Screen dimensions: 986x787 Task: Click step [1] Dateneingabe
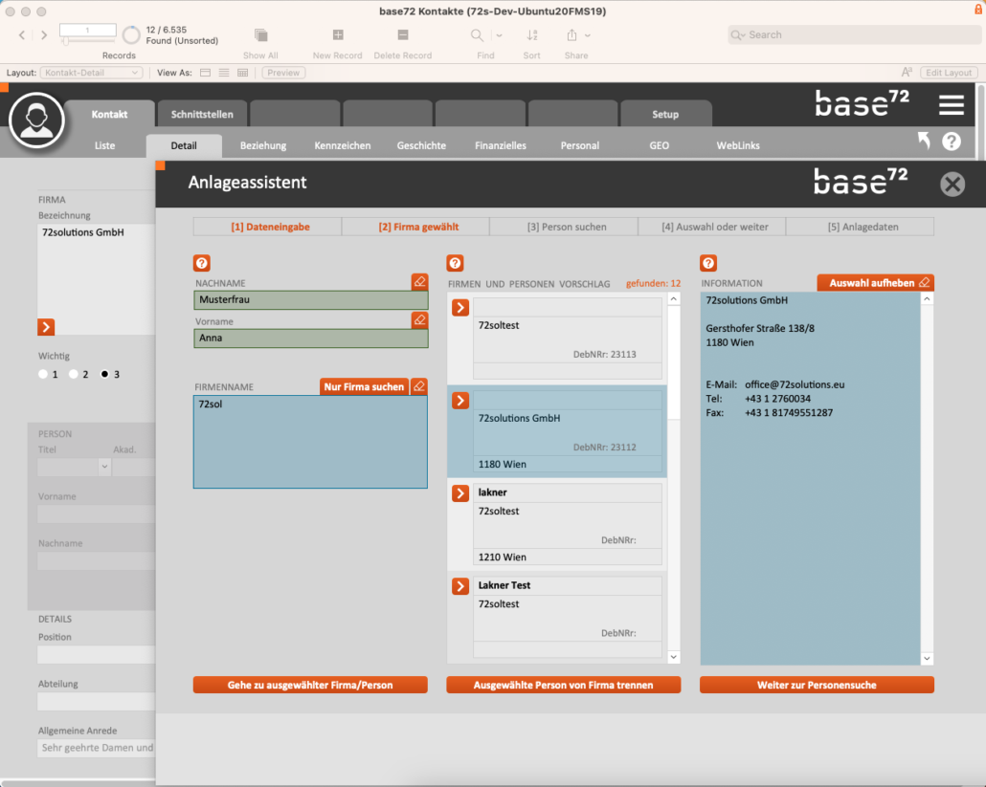pyautogui.click(x=268, y=227)
